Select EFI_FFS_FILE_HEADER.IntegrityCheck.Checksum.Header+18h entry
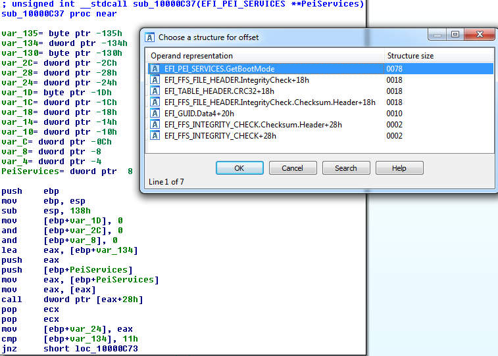 point(320,102)
